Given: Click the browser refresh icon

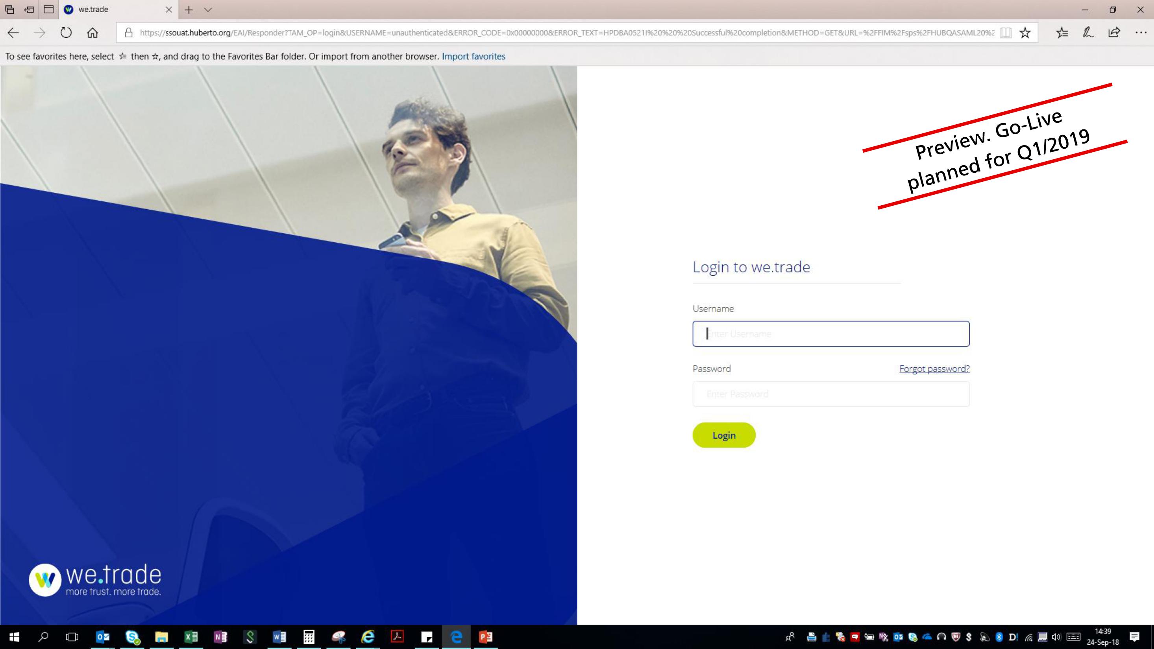Looking at the screenshot, I should (x=66, y=33).
